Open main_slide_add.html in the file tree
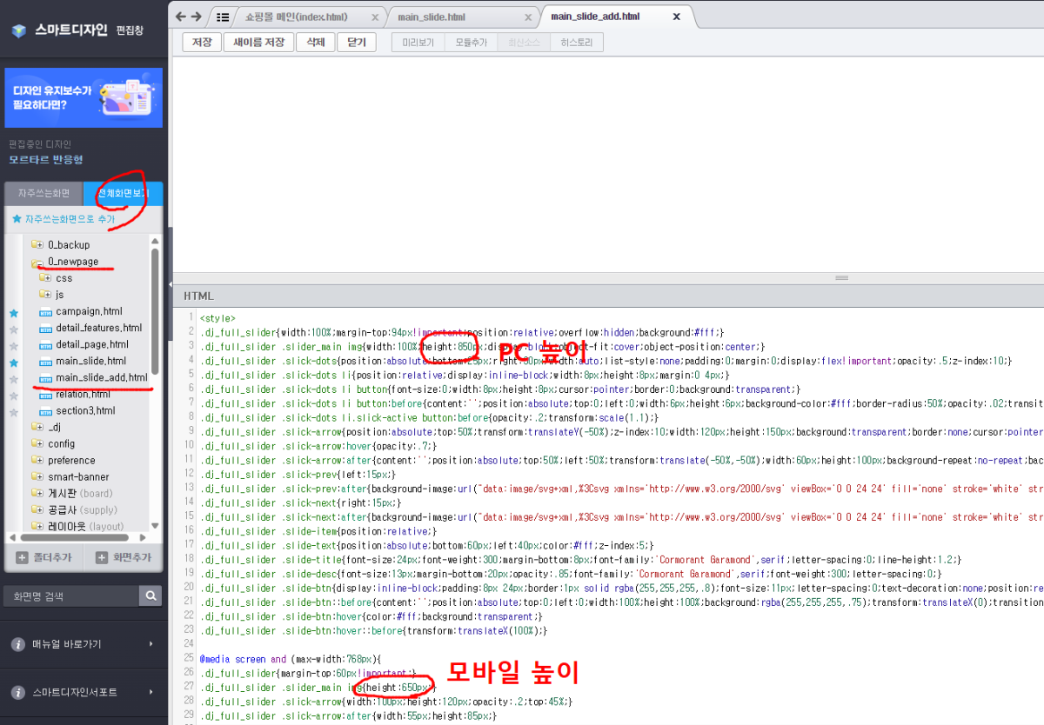Screen dimensions: 1044x725 pos(101,377)
